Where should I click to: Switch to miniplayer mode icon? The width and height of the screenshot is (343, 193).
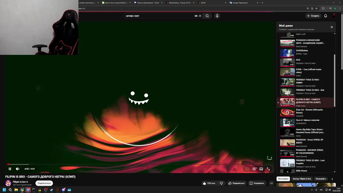coord(261,169)
